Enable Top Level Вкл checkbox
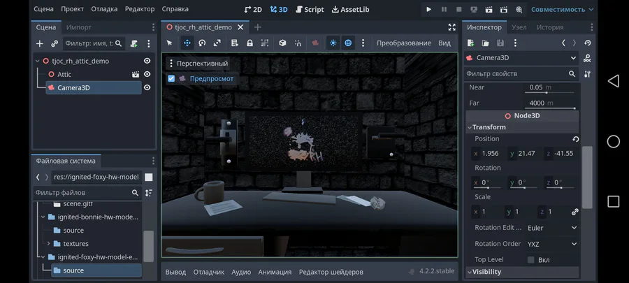 click(530, 260)
